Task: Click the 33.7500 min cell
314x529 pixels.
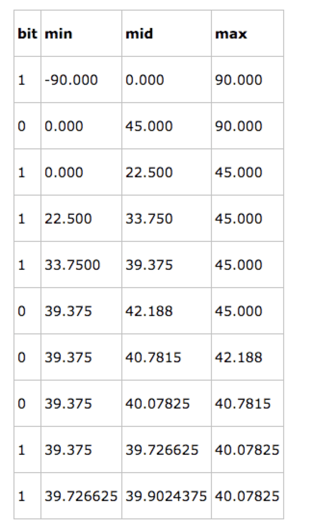Action: [x=73, y=265]
